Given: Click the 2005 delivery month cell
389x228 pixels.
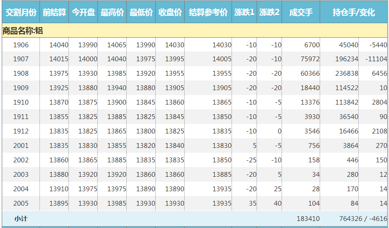Looking at the screenshot, I should pos(21,203).
